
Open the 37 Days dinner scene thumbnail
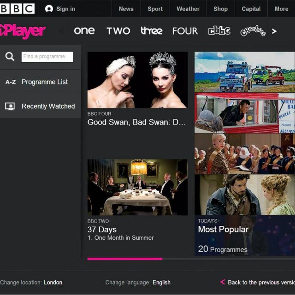tap(137, 187)
